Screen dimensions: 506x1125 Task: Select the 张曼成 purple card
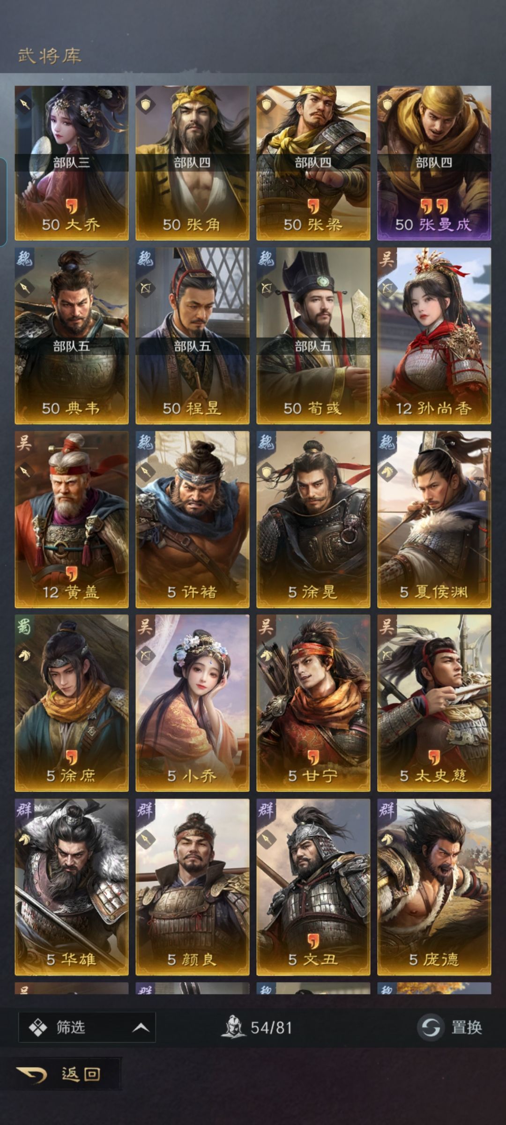click(434, 163)
